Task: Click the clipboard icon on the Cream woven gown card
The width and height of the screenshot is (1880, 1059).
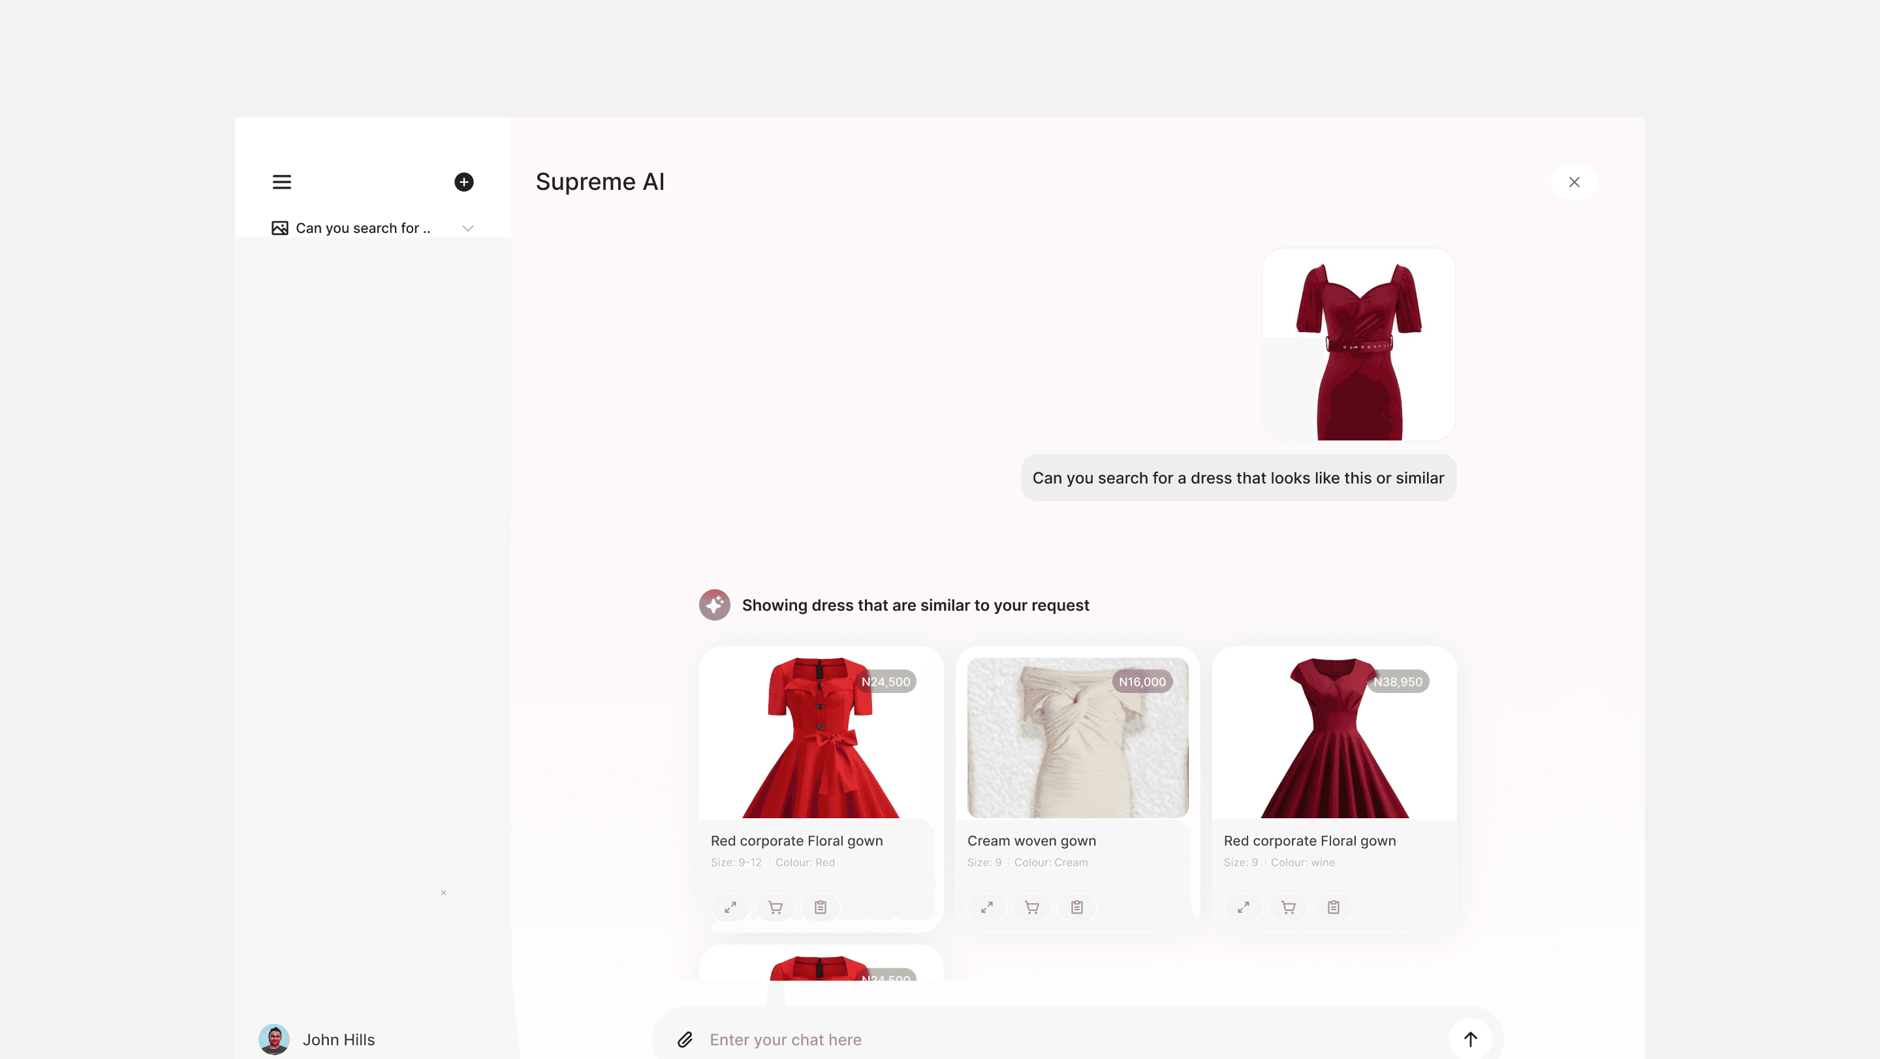Action: pyautogui.click(x=1076, y=908)
